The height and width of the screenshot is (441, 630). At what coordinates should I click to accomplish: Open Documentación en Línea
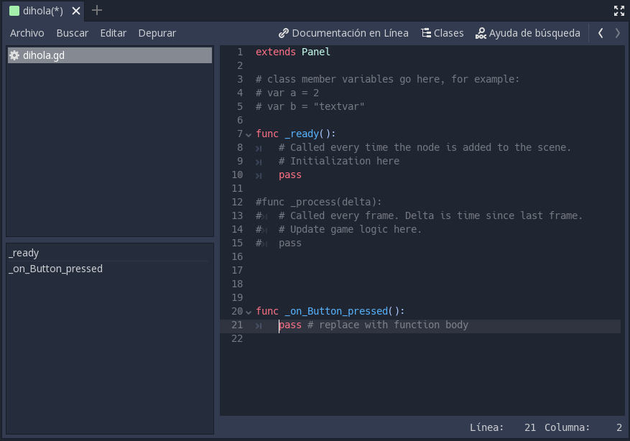pyautogui.click(x=343, y=33)
